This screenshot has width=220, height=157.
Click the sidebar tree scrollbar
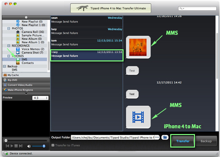click(x=48, y=56)
